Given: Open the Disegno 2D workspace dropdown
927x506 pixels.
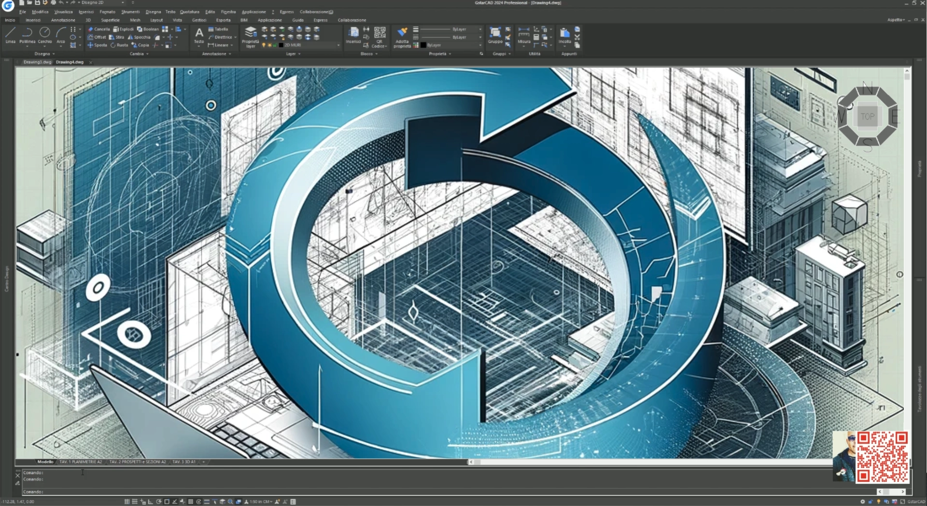Looking at the screenshot, I should 122,2.
